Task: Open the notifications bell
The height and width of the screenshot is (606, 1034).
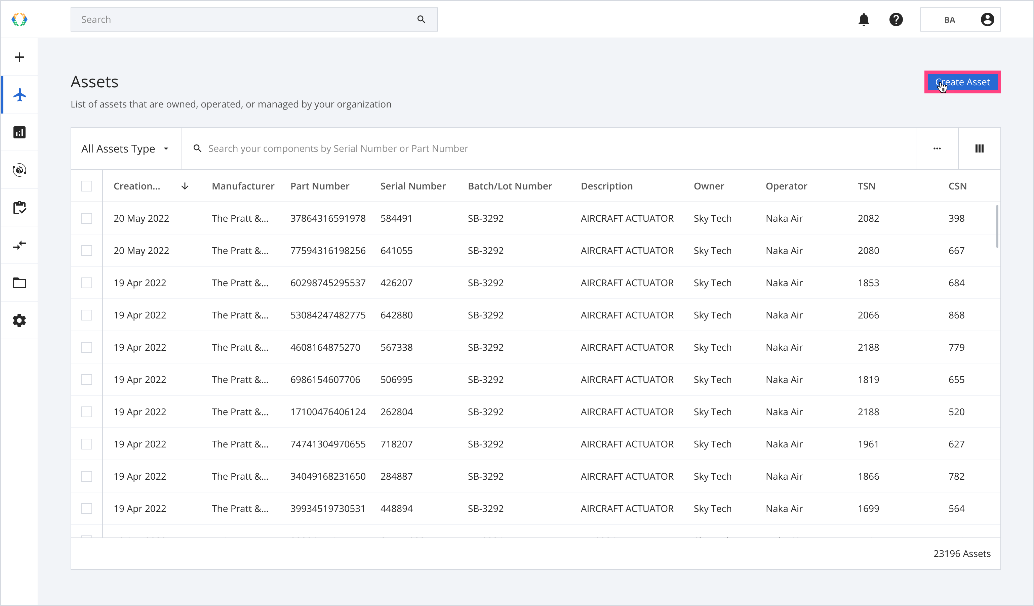Action: coord(864,19)
